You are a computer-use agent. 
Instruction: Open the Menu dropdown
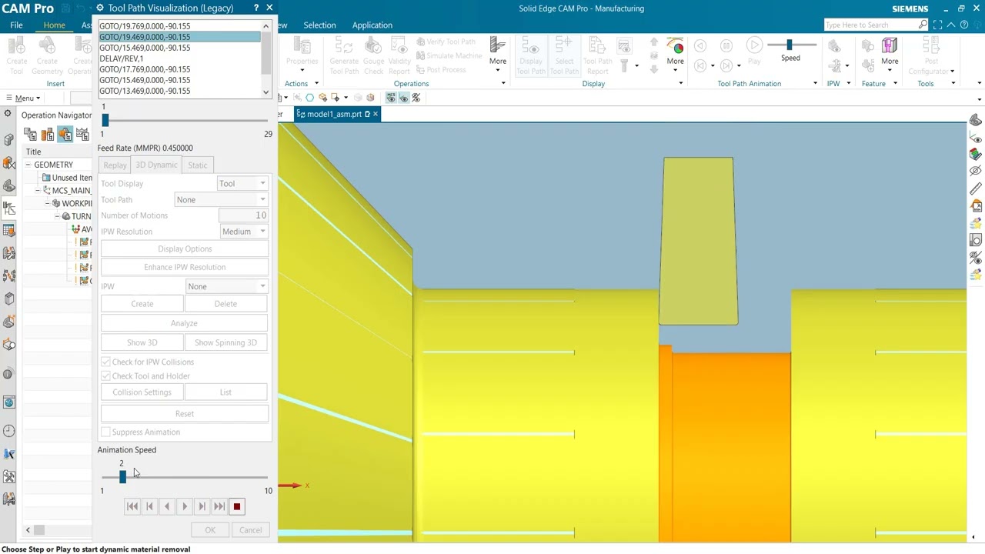(23, 98)
